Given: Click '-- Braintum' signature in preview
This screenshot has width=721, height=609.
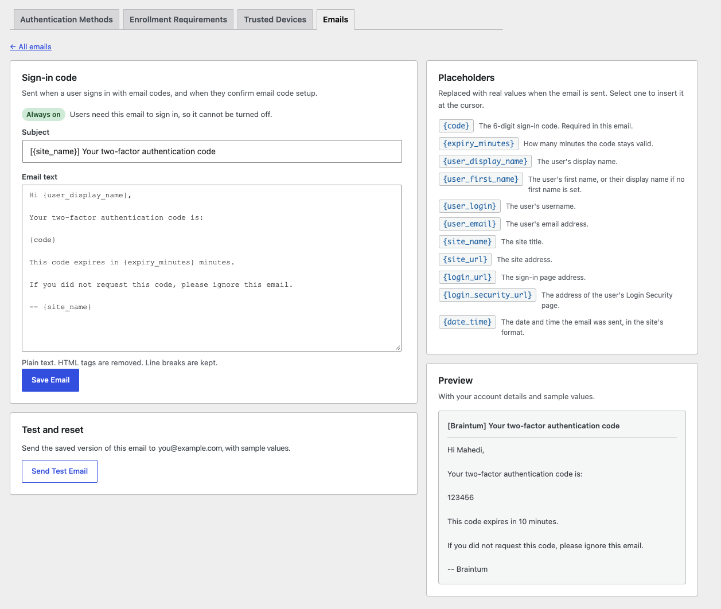Looking at the screenshot, I should (x=467, y=569).
